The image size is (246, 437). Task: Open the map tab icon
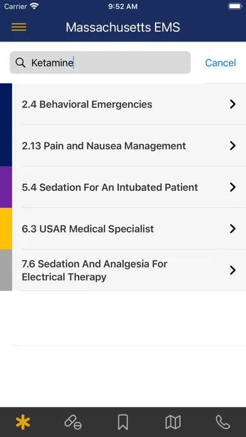(173, 422)
